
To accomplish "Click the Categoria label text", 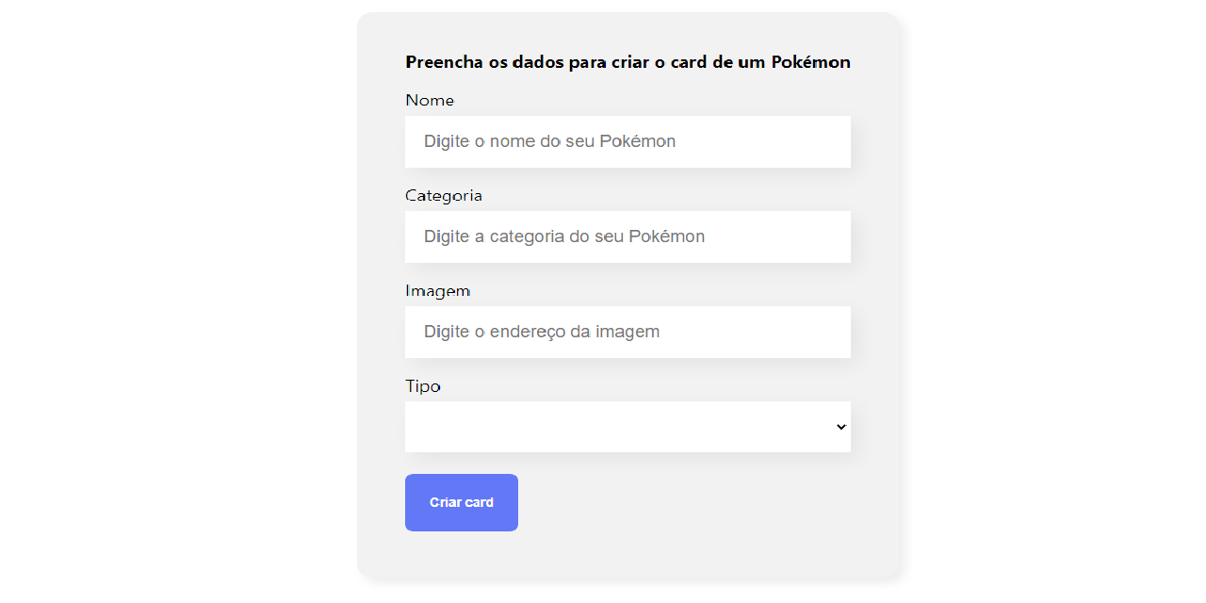I will 444,195.
